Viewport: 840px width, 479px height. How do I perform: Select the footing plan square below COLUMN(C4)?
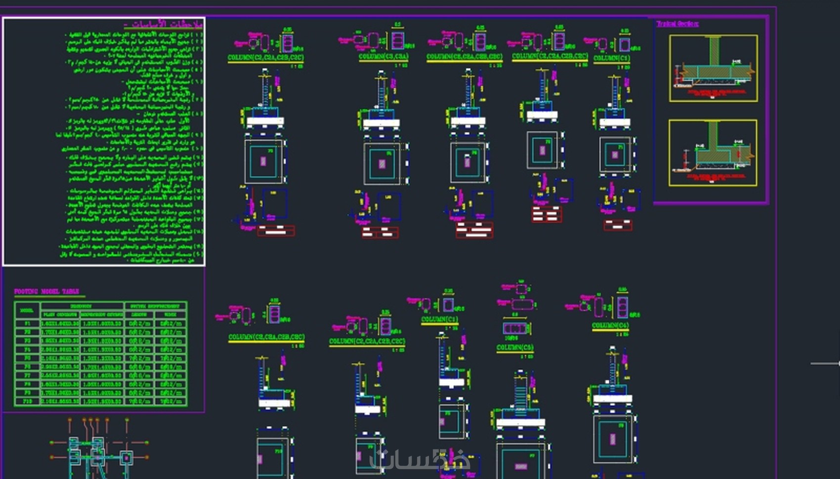[x=613, y=439]
